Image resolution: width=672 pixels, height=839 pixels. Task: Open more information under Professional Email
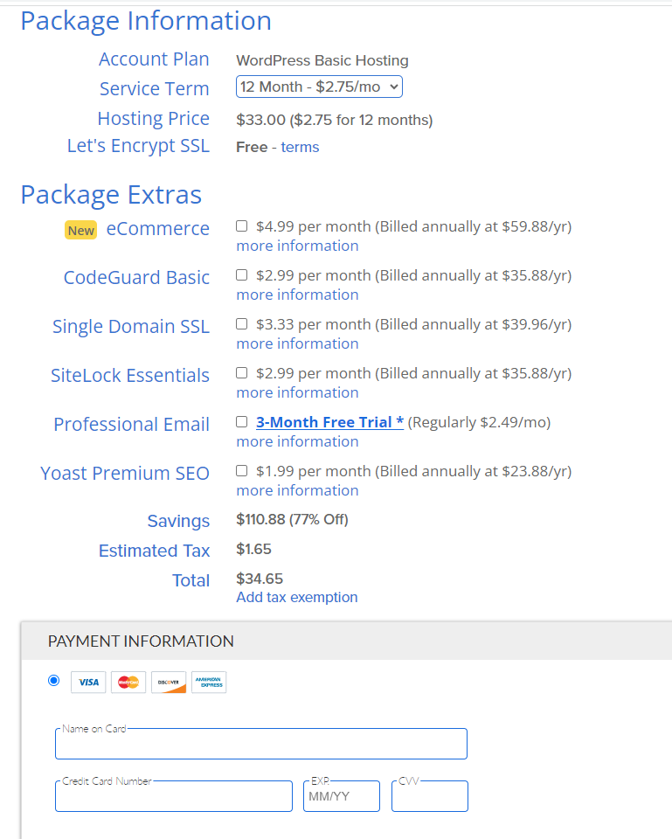coord(297,441)
